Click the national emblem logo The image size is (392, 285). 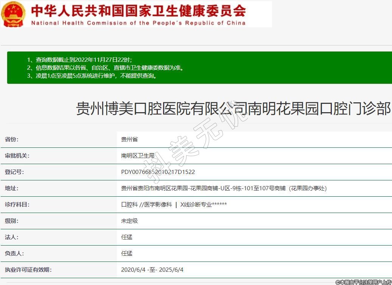[x=14, y=14]
